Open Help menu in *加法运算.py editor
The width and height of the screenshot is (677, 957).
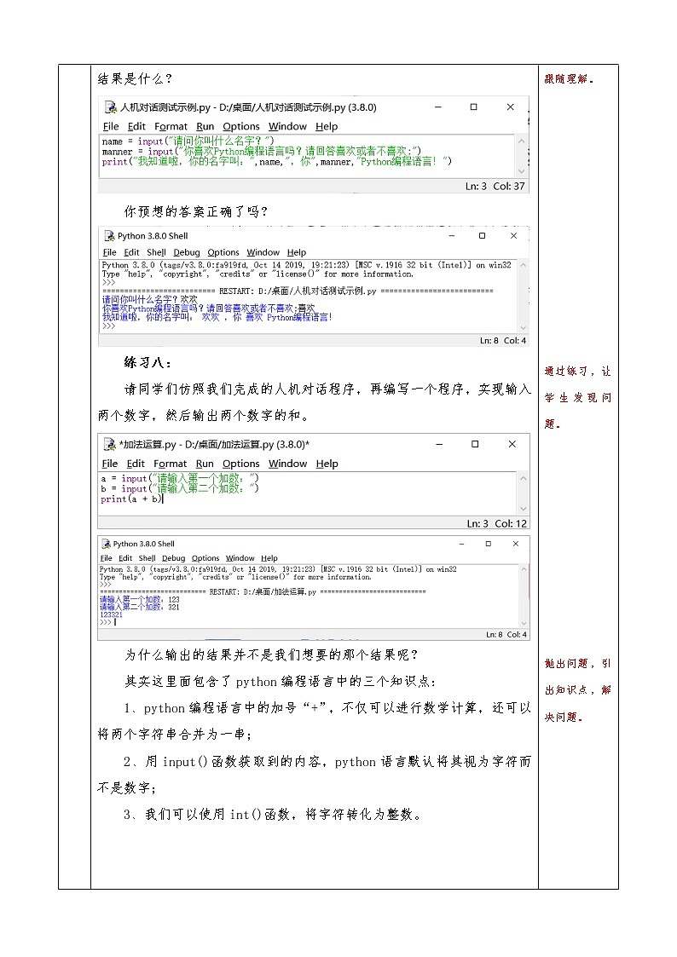327,464
